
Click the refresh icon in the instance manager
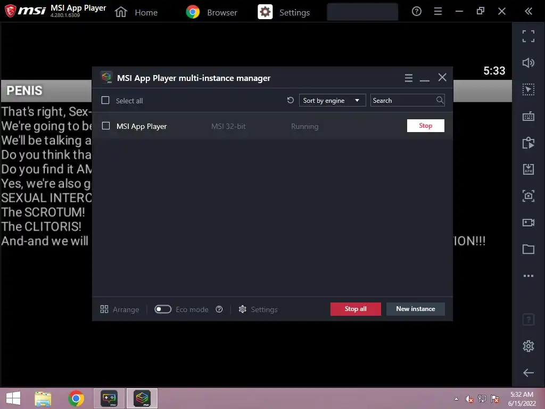290,100
